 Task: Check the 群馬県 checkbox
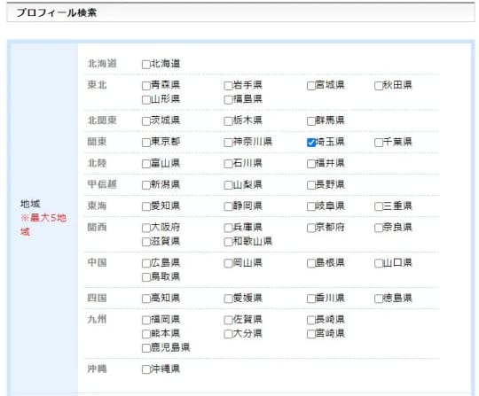point(311,121)
